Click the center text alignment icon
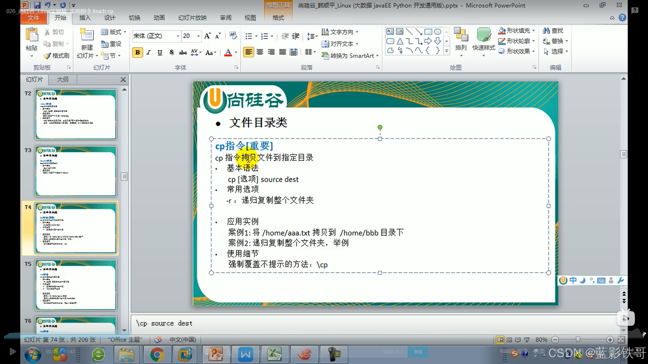This screenshot has width=648, height=364. pyautogui.click(x=260, y=52)
